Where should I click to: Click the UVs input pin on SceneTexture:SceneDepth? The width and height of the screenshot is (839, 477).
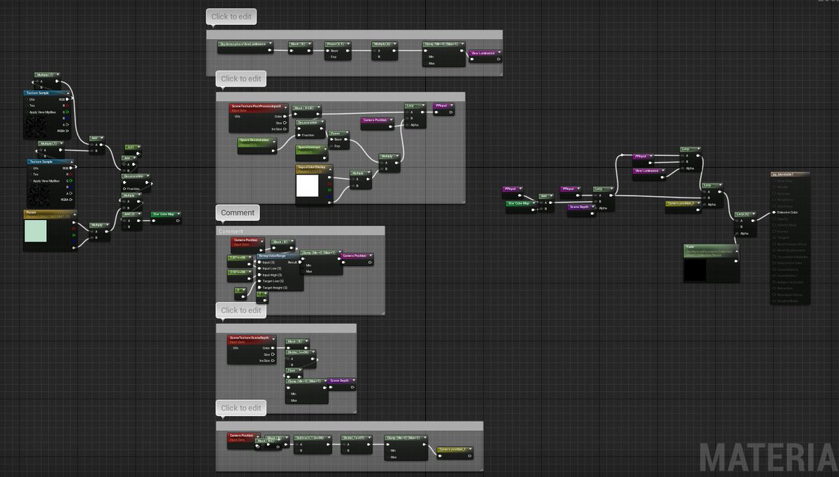click(231, 348)
